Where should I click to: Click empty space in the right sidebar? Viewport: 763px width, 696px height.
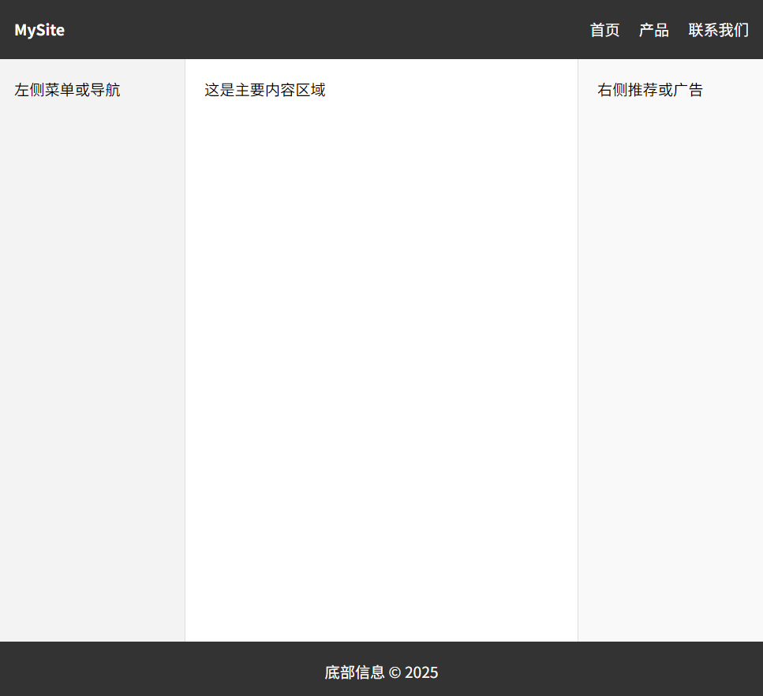tap(671, 355)
